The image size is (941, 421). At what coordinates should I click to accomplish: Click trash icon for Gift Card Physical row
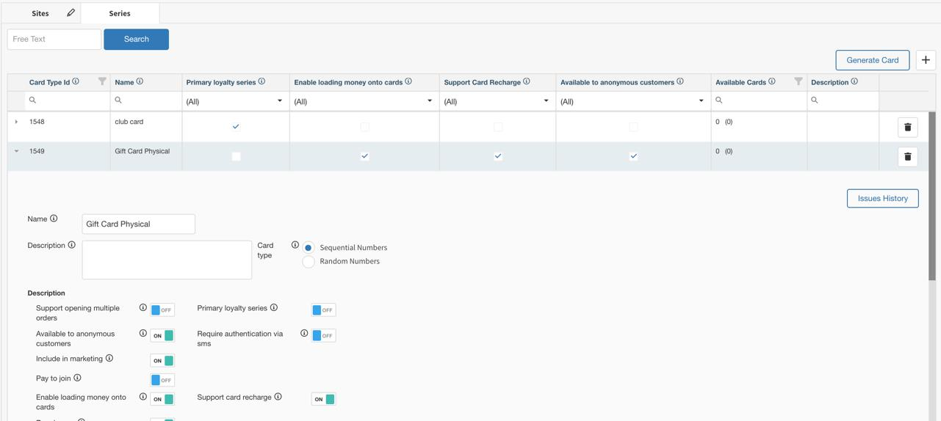tap(907, 156)
